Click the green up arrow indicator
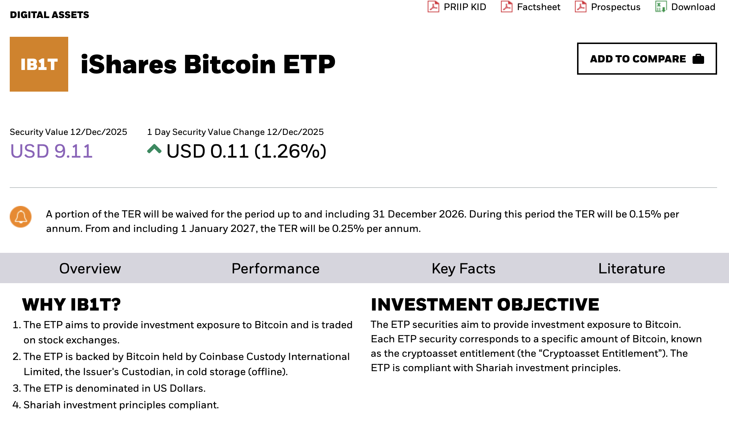 154,149
